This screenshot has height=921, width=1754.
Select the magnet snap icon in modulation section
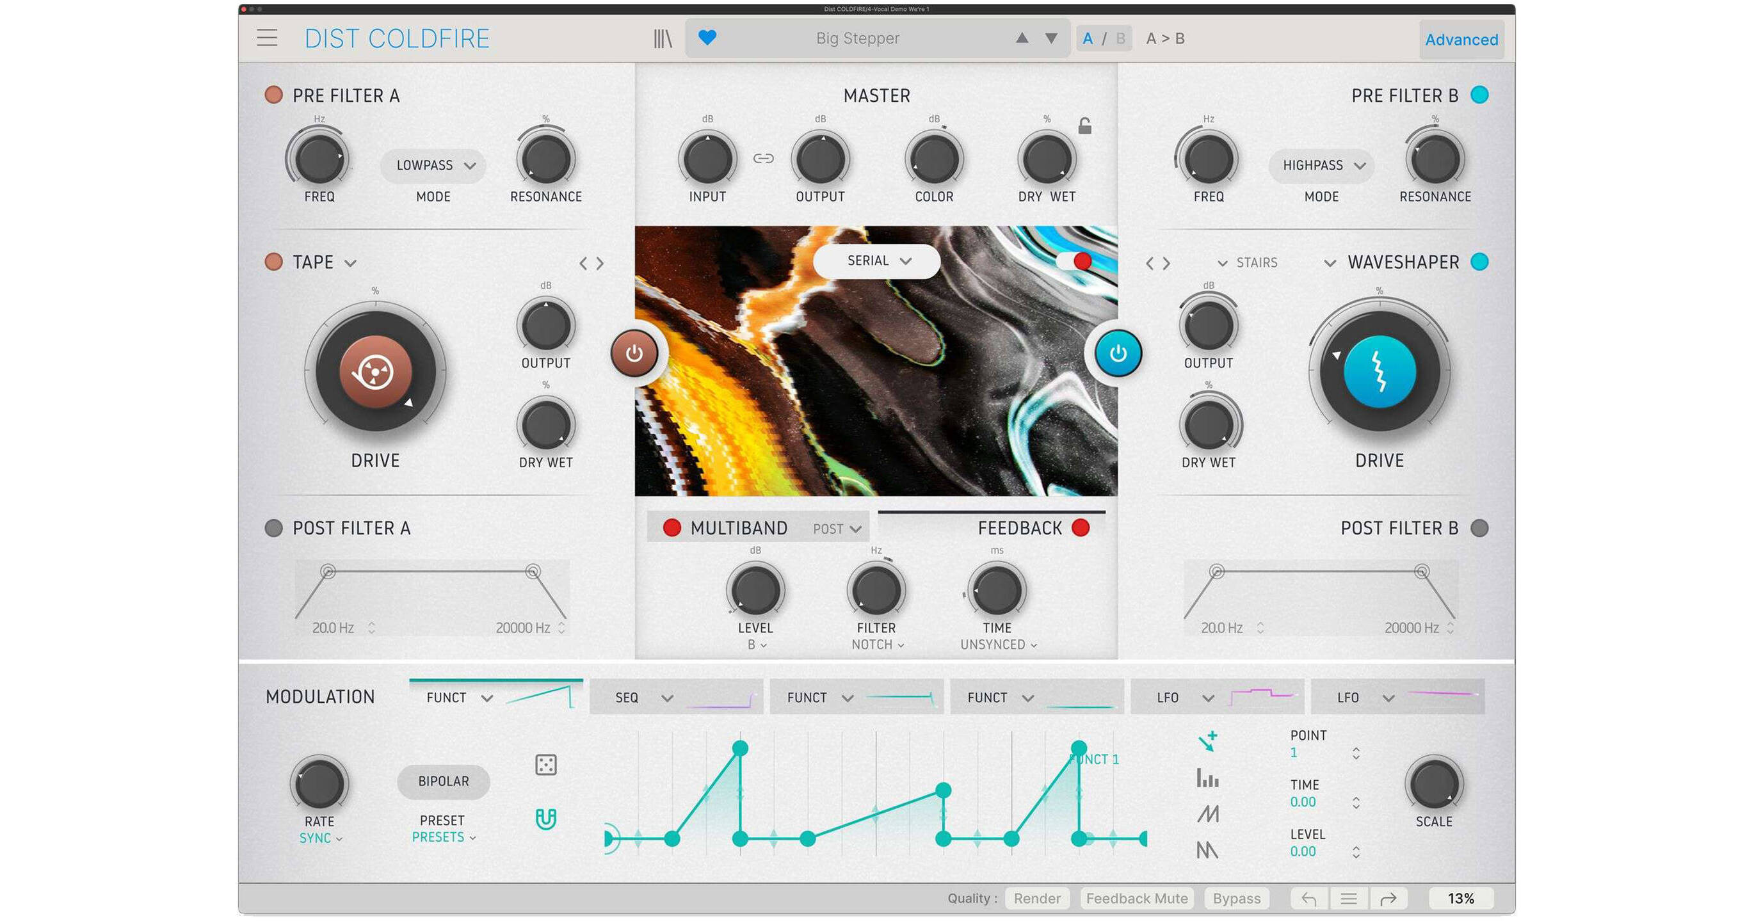click(x=545, y=819)
